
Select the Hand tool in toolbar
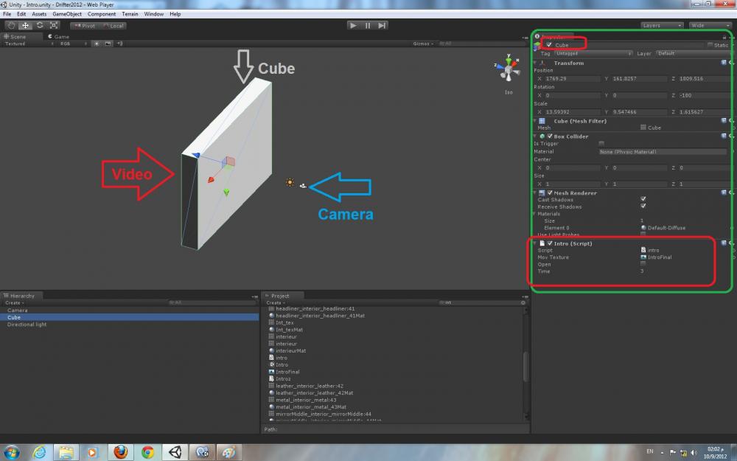(11, 25)
